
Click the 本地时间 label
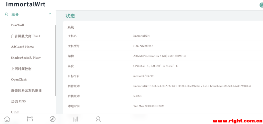coord(74,106)
